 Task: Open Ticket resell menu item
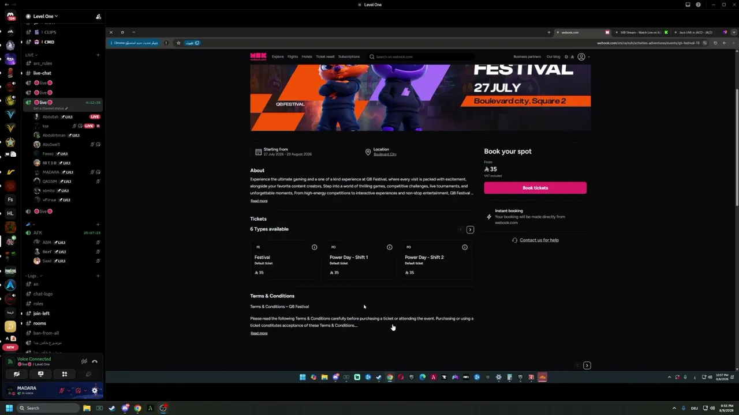coord(325,56)
